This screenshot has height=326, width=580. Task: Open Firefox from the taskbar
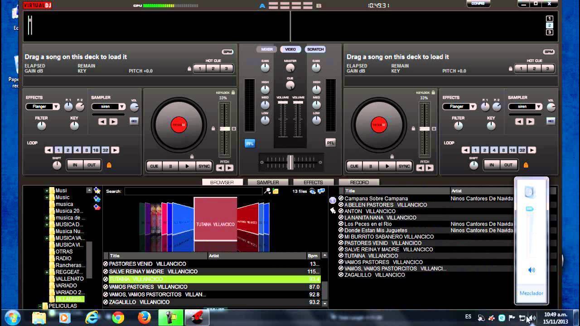coord(145,318)
